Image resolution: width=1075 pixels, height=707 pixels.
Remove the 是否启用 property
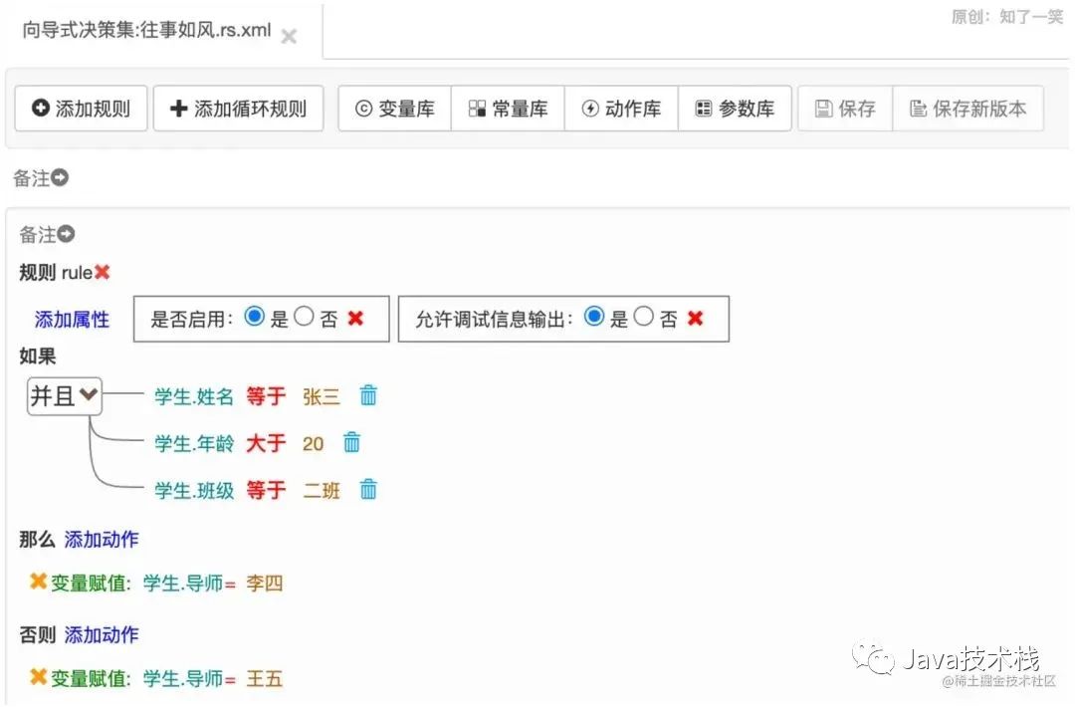(355, 319)
